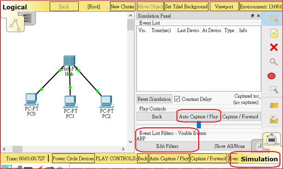Screen dimensions: 283x169
Task: Create a New Cluster
Action: (x=123, y=6)
